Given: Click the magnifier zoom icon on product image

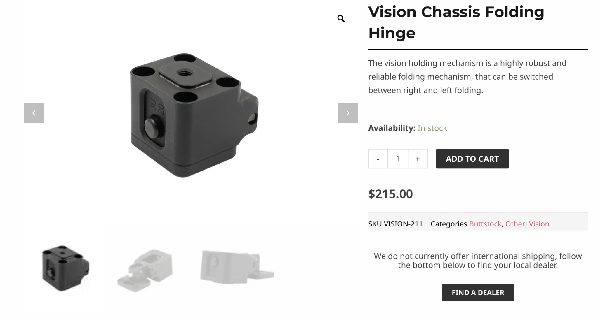Looking at the screenshot, I should (341, 19).
